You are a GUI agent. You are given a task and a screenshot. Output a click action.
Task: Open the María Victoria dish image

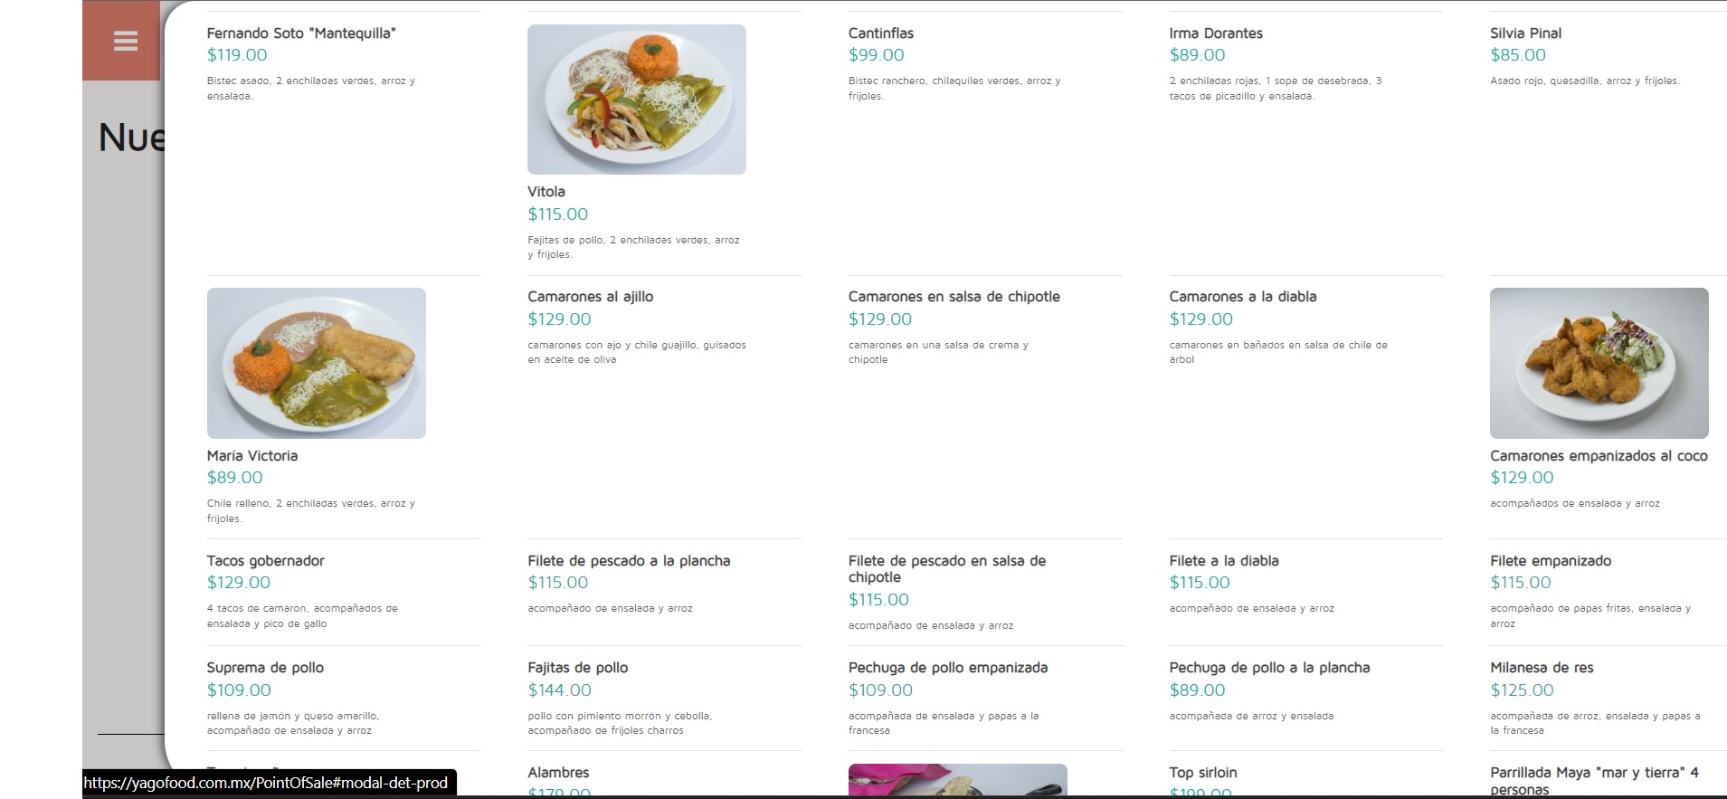tap(316, 363)
